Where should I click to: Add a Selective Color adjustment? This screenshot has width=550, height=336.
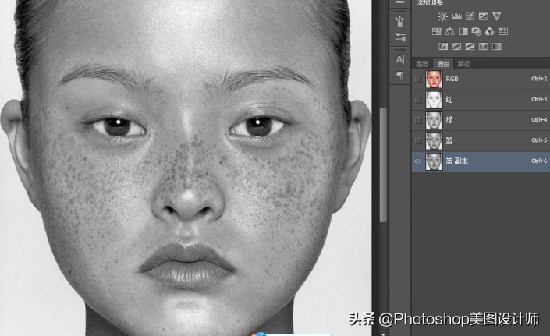483,46
